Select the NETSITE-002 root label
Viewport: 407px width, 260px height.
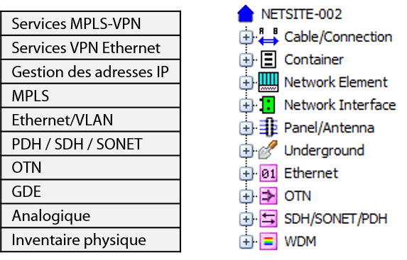point(301,14)
